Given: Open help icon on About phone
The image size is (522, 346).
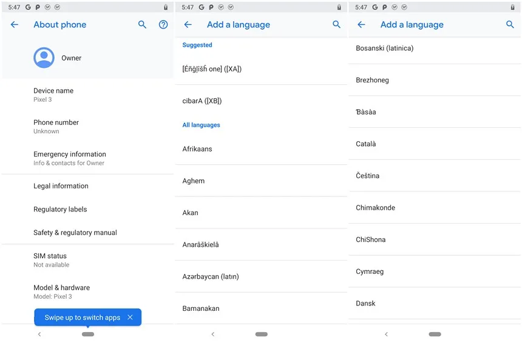Looking at the screenshot, I should click(163, 25).
